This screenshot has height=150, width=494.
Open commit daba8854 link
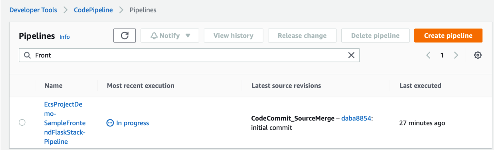pos(356,119)
